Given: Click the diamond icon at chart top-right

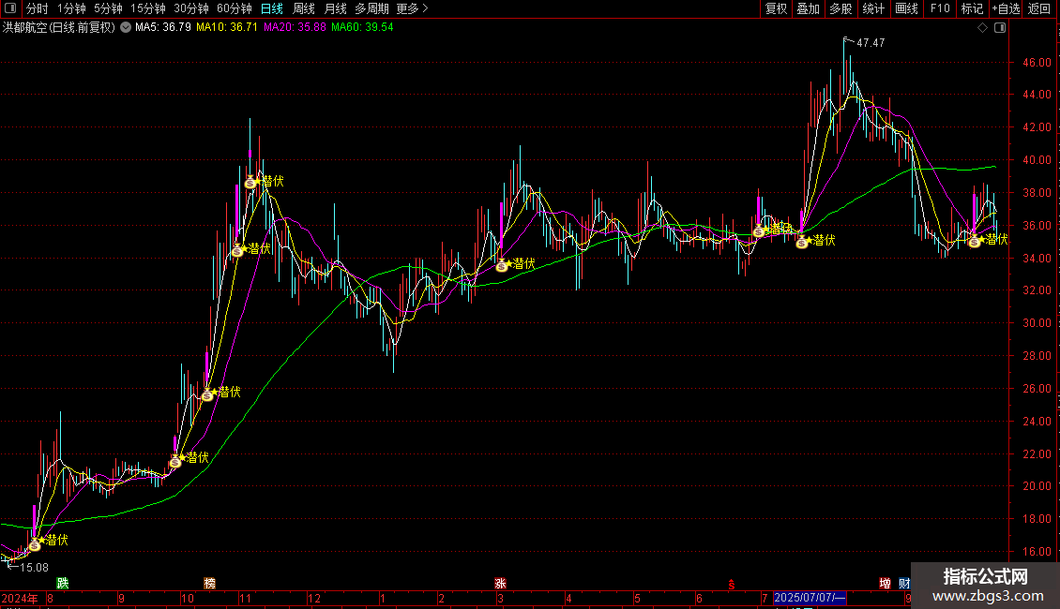Looking at the screenshot, I should 983,28.
